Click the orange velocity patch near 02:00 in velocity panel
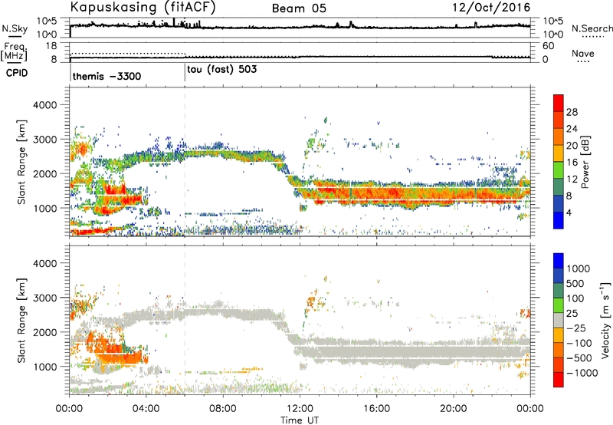The height and width of the screenshot is (425, 613). pos(113,348)
